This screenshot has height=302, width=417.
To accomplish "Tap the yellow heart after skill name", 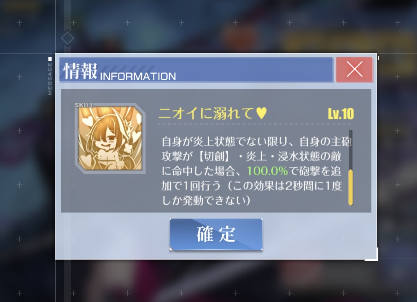I will (261, 113).
